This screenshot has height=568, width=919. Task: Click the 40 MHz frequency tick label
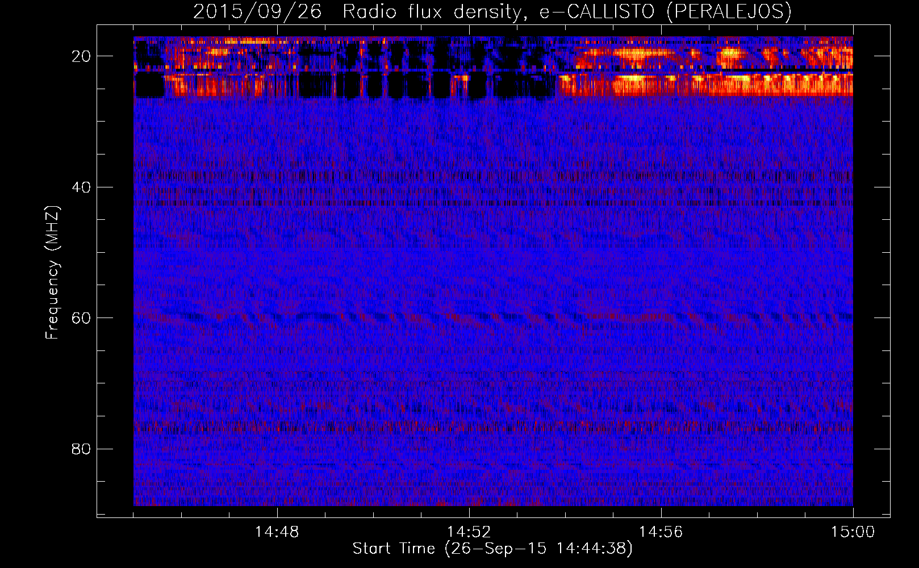pos(82,187)
